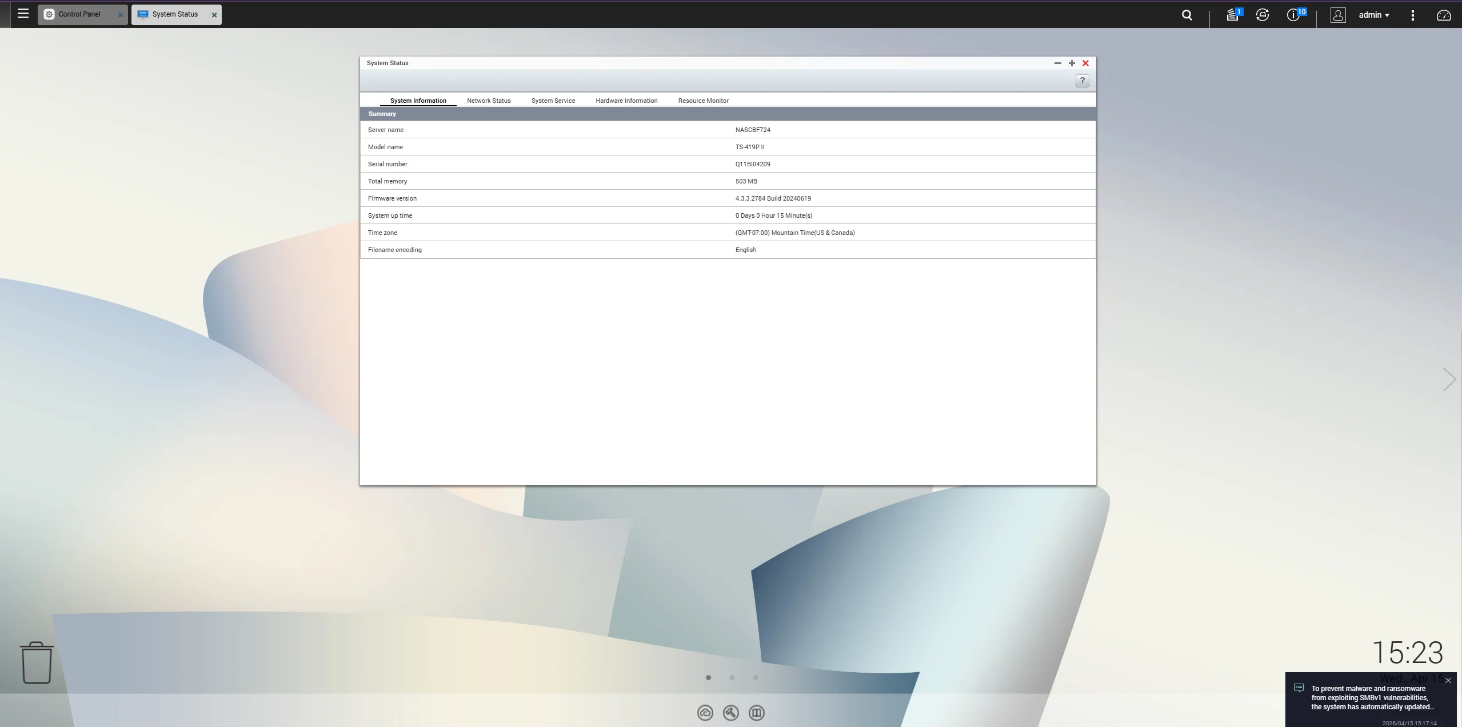Maximize the System Status window

point(1072,63)
